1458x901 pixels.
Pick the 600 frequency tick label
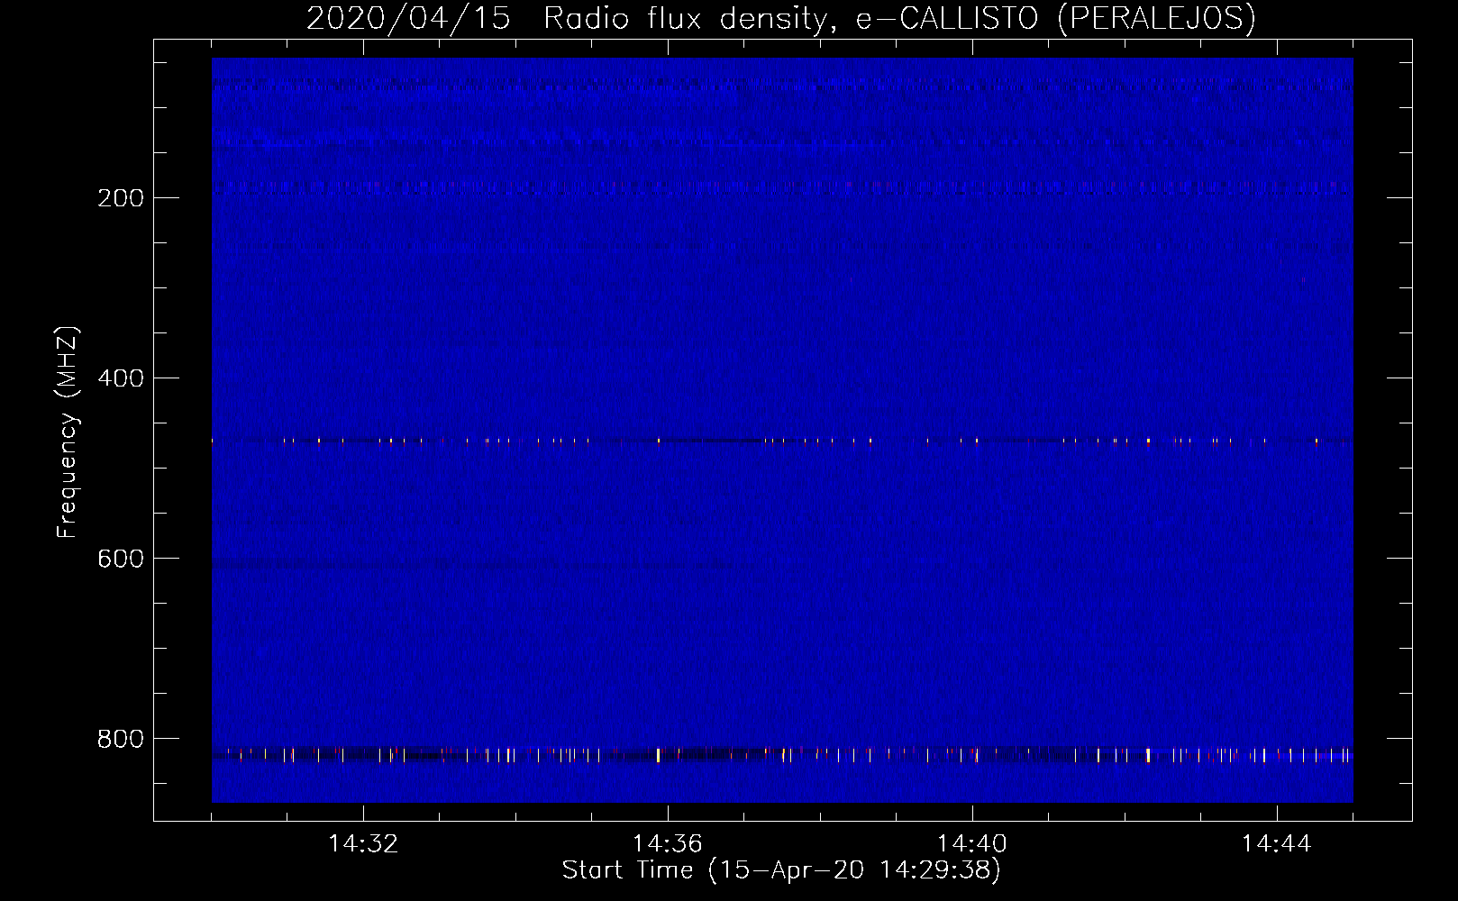[121, 558]
